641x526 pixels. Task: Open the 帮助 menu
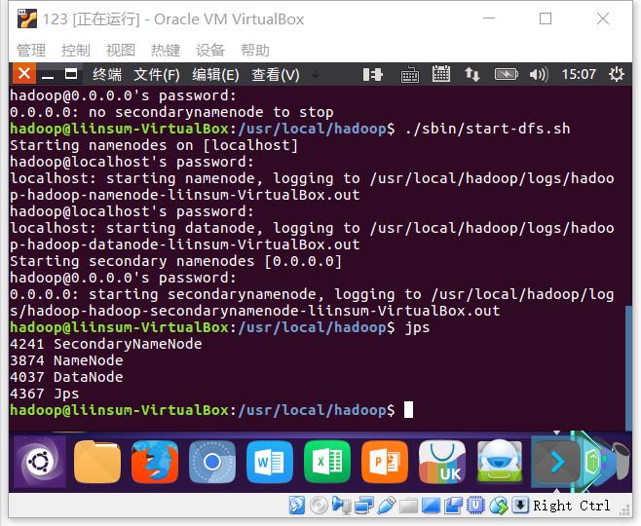(x=255, y=51)
